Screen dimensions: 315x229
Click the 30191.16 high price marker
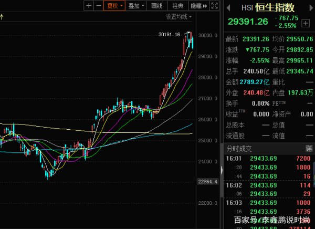tap(169, 35)
